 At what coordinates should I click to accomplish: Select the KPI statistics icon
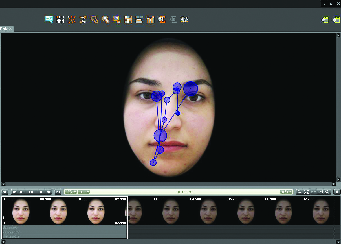[x=117, y=19]
